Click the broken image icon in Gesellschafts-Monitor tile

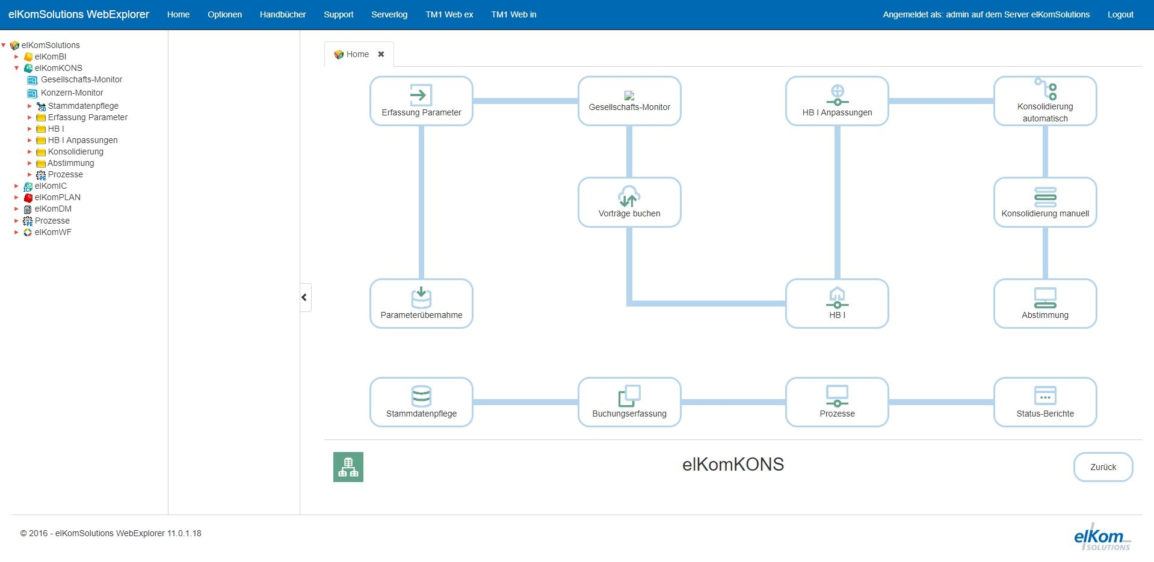point(629,96)
